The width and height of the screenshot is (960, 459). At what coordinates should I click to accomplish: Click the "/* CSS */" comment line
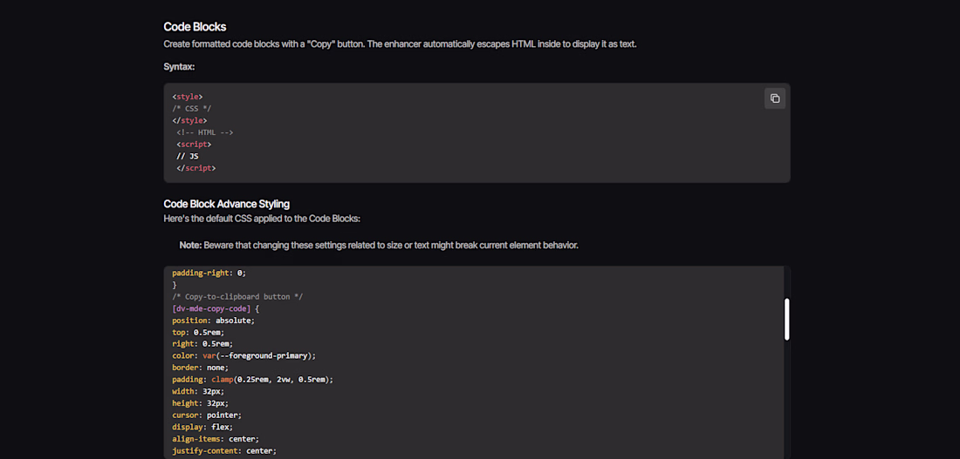click(192, 109)
